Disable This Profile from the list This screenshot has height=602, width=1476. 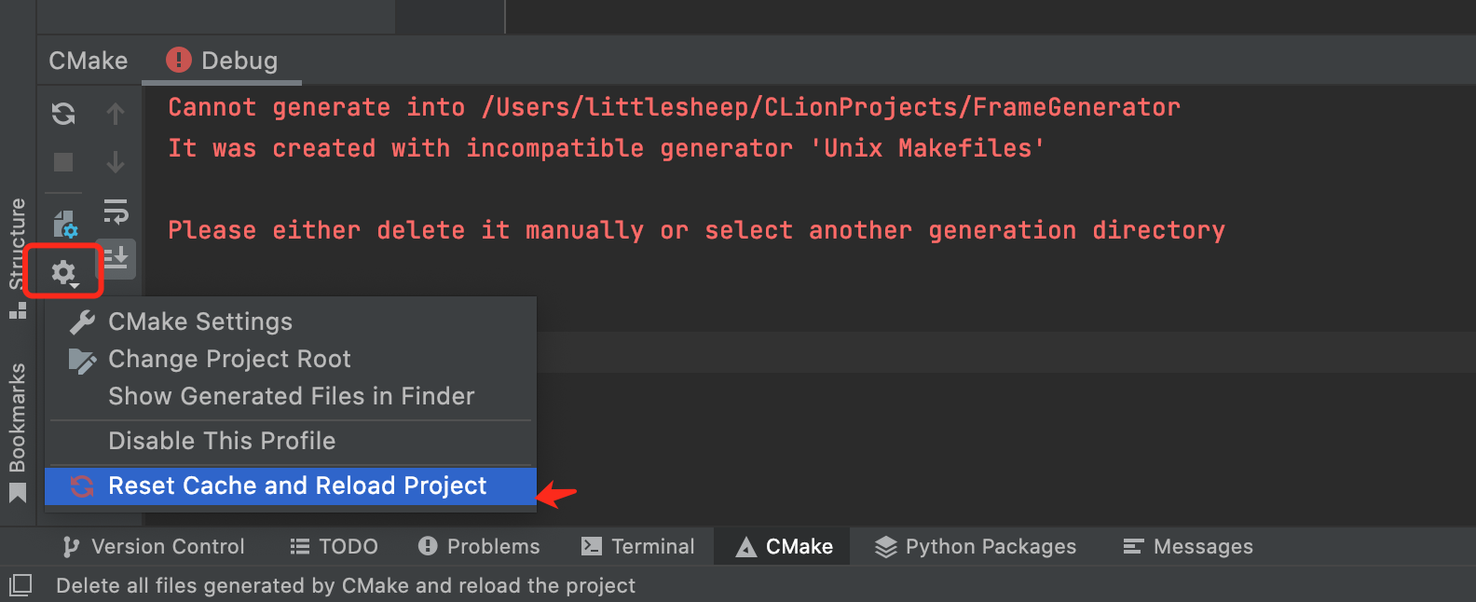tap(222, 441)
